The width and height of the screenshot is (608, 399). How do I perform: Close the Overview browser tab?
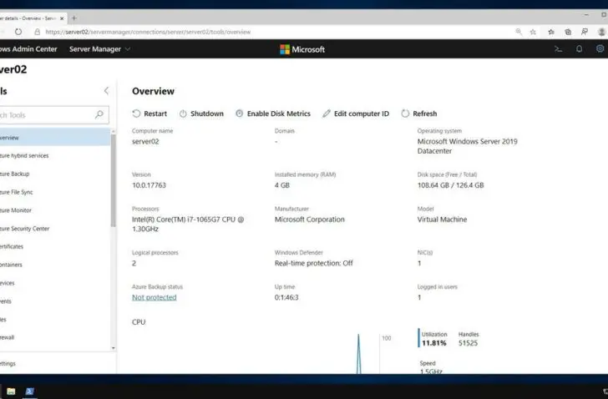62,18
